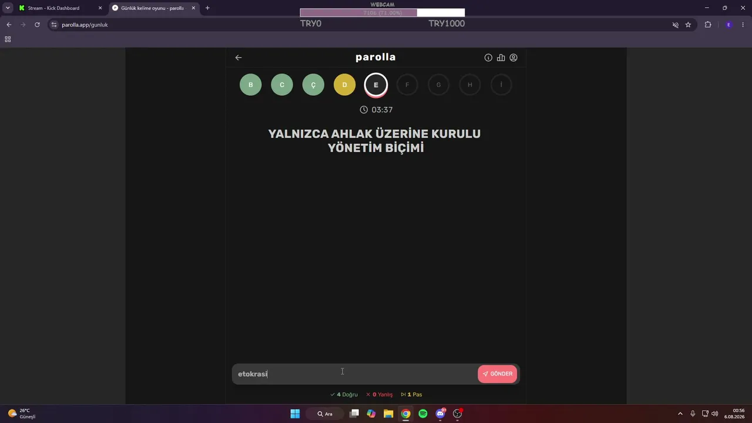Open Discord from the taskbar
752x423 pixels.
(440, 414)
